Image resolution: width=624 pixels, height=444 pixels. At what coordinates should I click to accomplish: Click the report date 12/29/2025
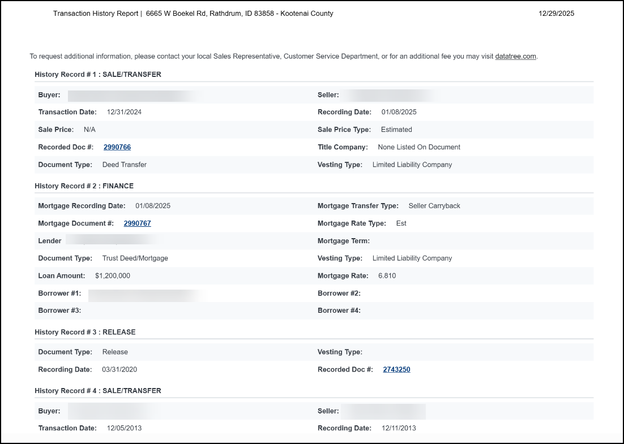(x=556, y=14)
